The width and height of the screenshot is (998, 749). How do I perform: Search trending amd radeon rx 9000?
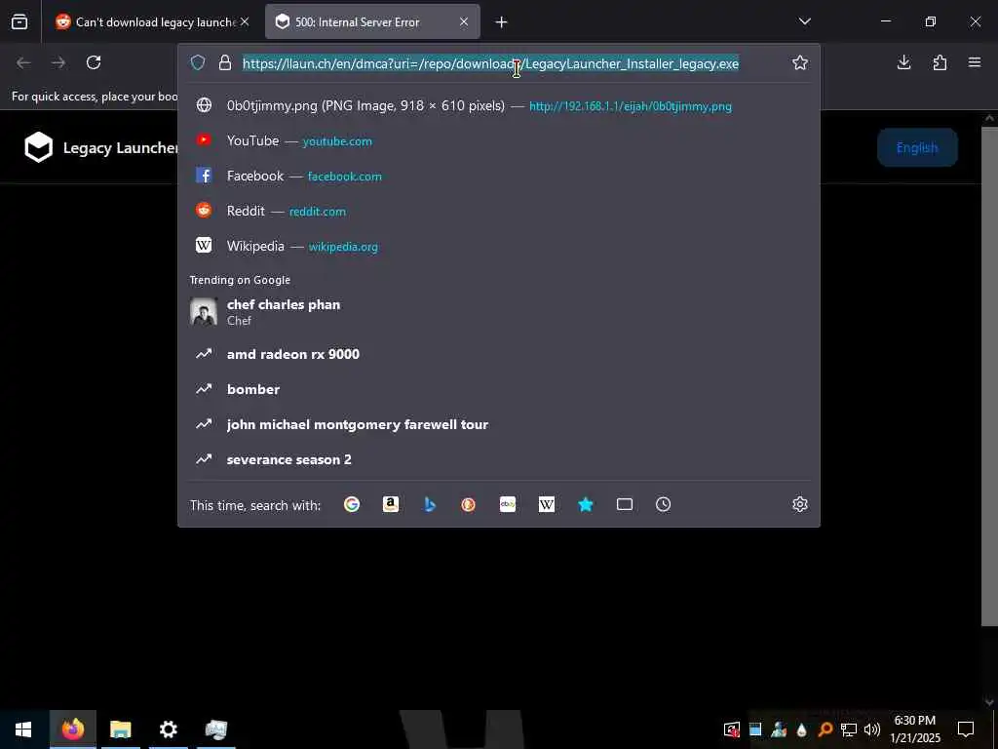coord(498,354)
